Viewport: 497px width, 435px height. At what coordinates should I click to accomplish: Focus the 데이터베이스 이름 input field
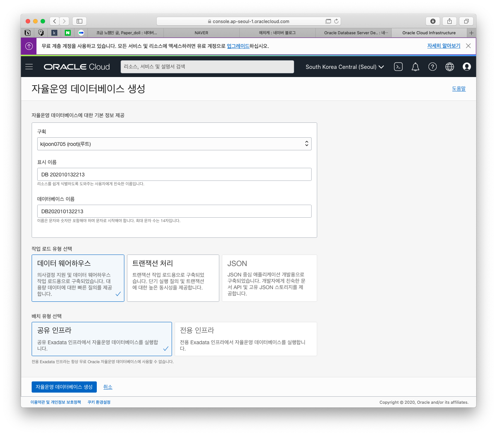click(174, 211)
